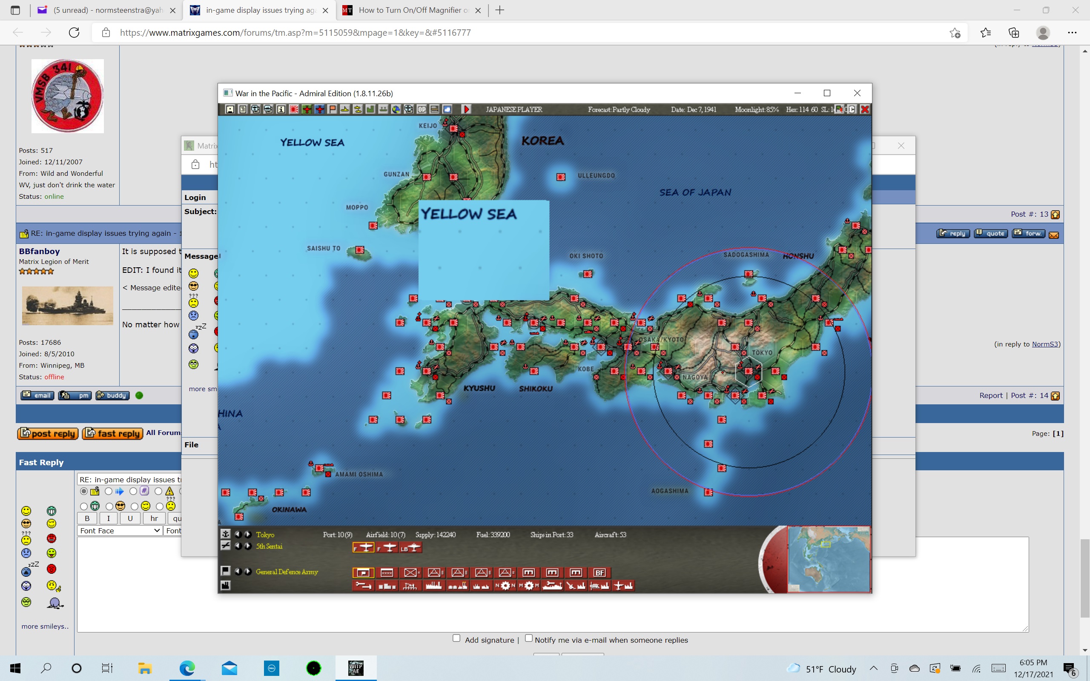The height and width of the screenshot is (681, 1090).
Task: Open the Font Face dropdown
Action: tap(120, 531)
